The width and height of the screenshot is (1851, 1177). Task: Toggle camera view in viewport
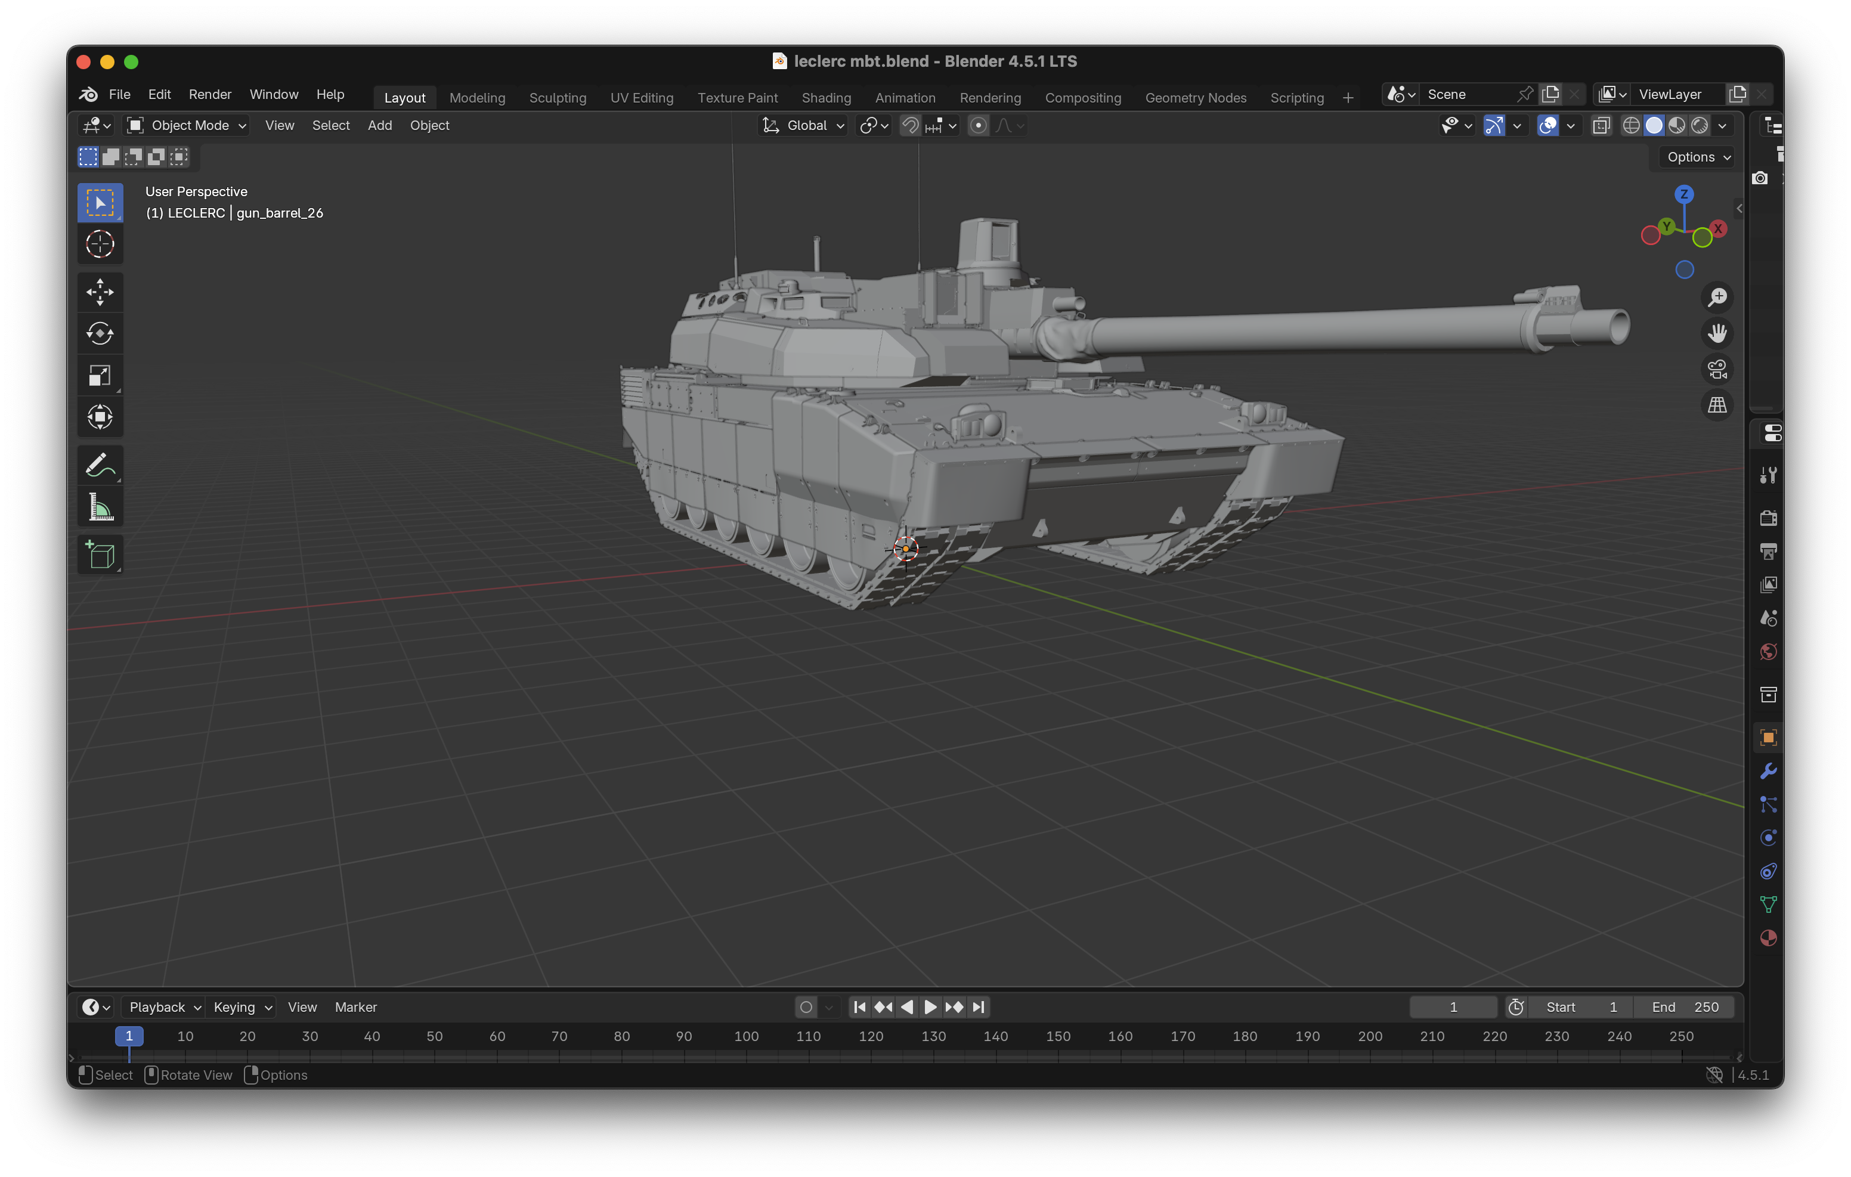pyautogui.click(x=1717, y=369)
